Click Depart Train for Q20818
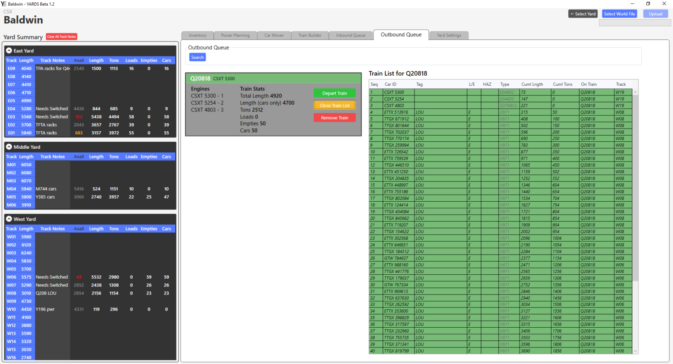 click(334, 93)
